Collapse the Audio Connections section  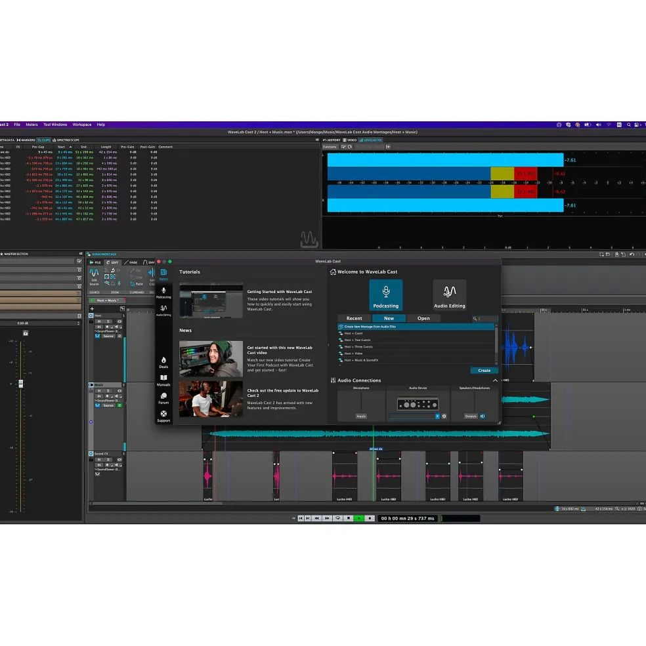(495, 380)
